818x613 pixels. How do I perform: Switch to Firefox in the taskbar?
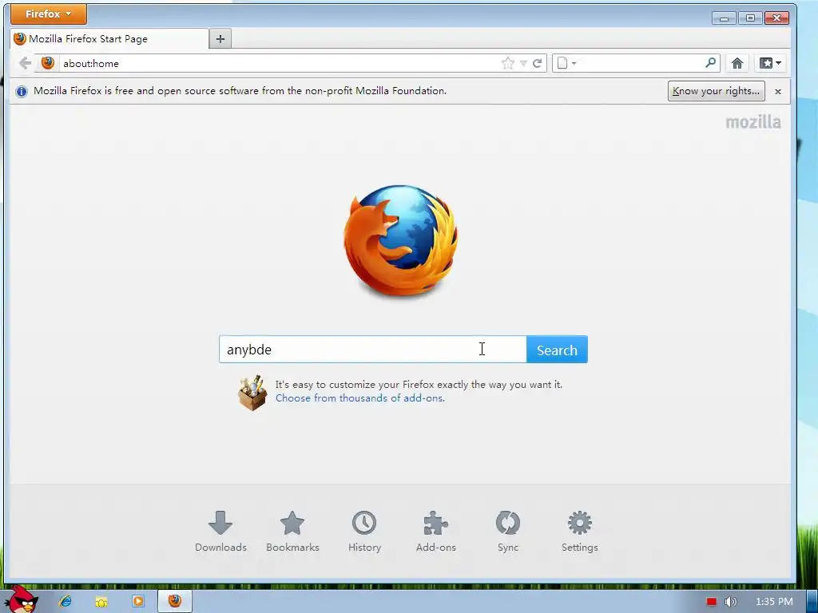[175, 601]
